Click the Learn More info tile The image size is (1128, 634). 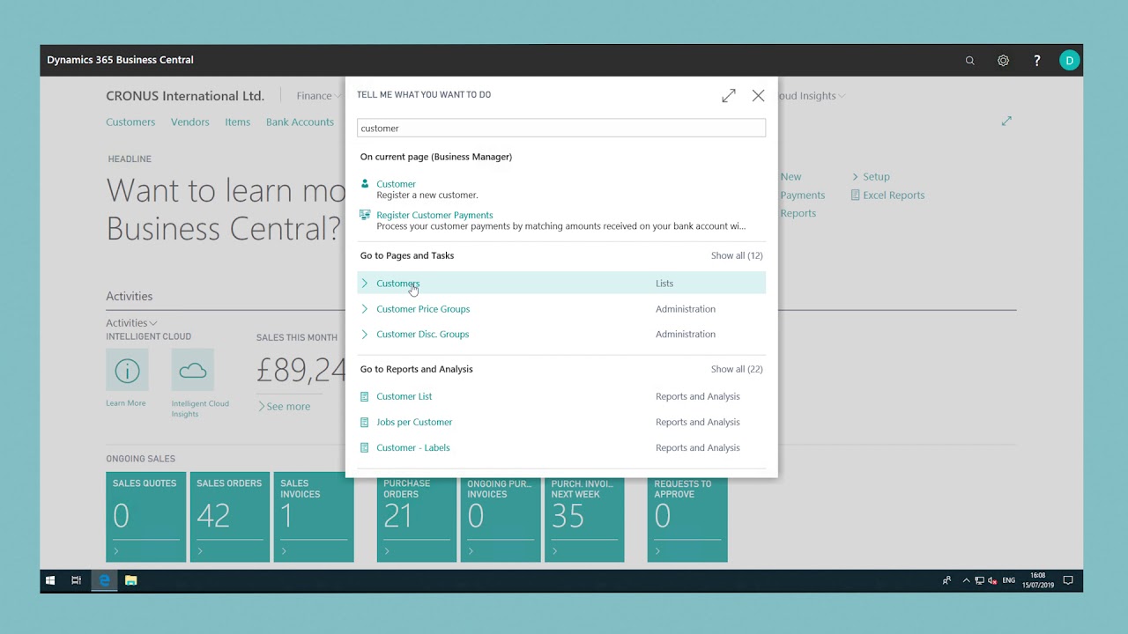pos(127,370)
